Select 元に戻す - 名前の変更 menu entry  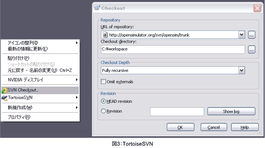40,70
